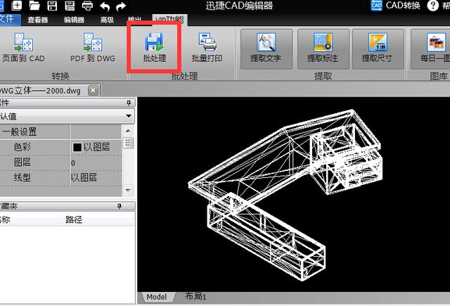Print with the printer icon
The width and height of the screenshot is (450, 306).
click(87, 6)
